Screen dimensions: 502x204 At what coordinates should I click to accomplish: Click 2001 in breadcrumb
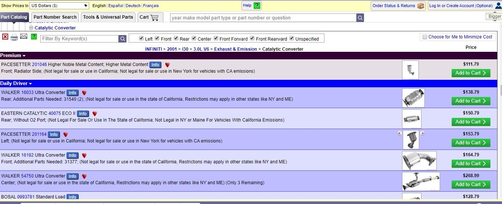point(172,49)
